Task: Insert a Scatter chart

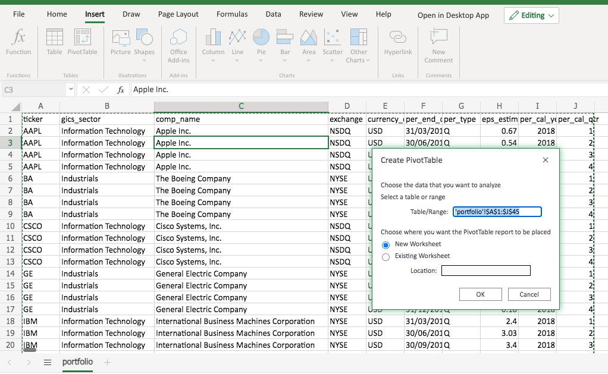Action: pyautogui.click(x=333, y=42)
